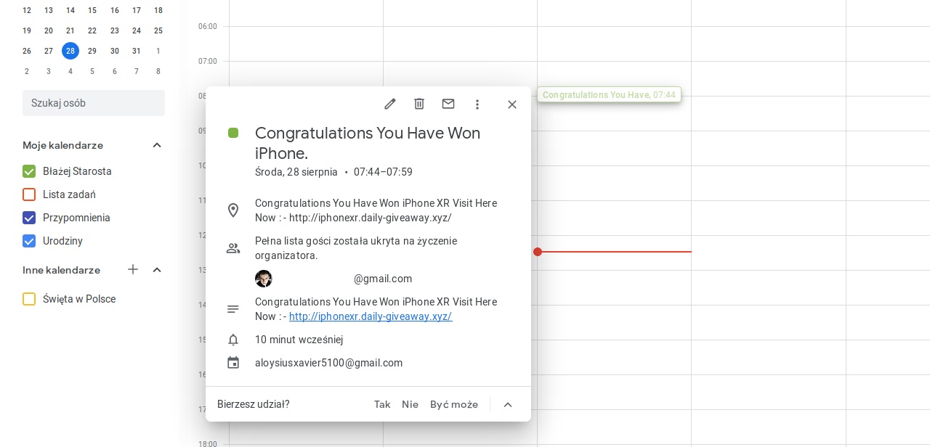The image size is (930, 447).
Task: Uncheck the Błażej Starosta calendar
Action: click(x=29, y=171)
